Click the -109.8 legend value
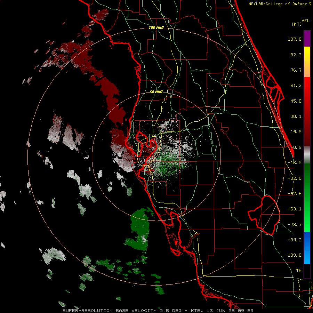Screen dimensions: 313x313 pyautogui.click(x=293, y=255)
